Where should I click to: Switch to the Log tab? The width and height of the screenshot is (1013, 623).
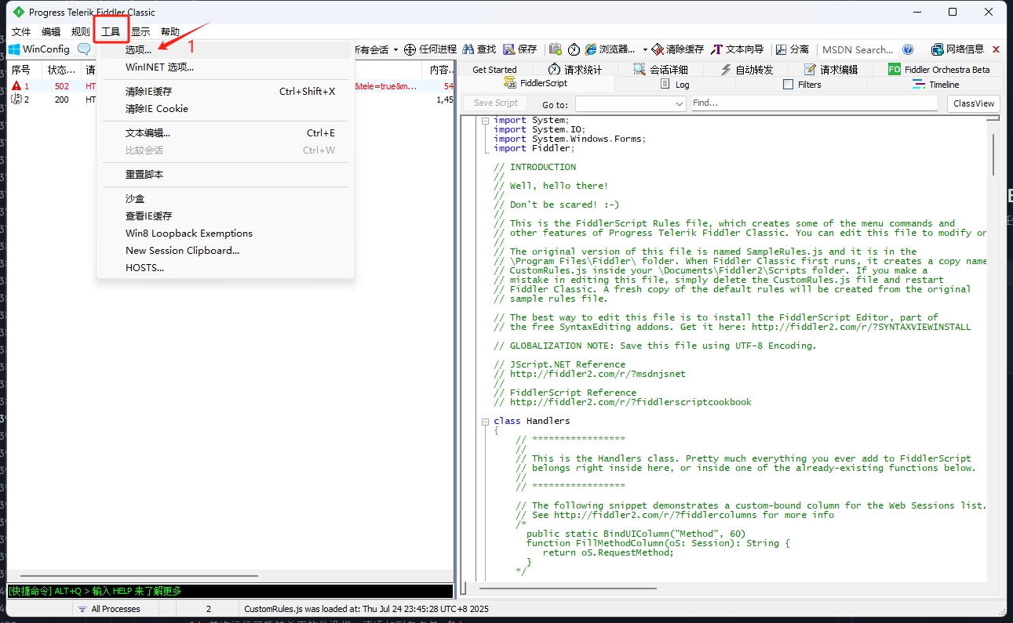(675, 85)
